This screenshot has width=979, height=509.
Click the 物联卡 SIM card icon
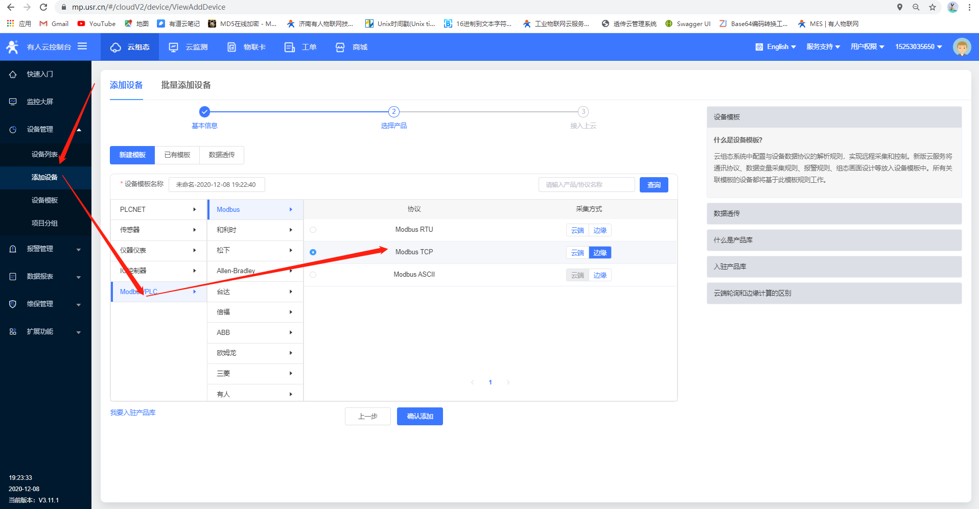point(231,47)
